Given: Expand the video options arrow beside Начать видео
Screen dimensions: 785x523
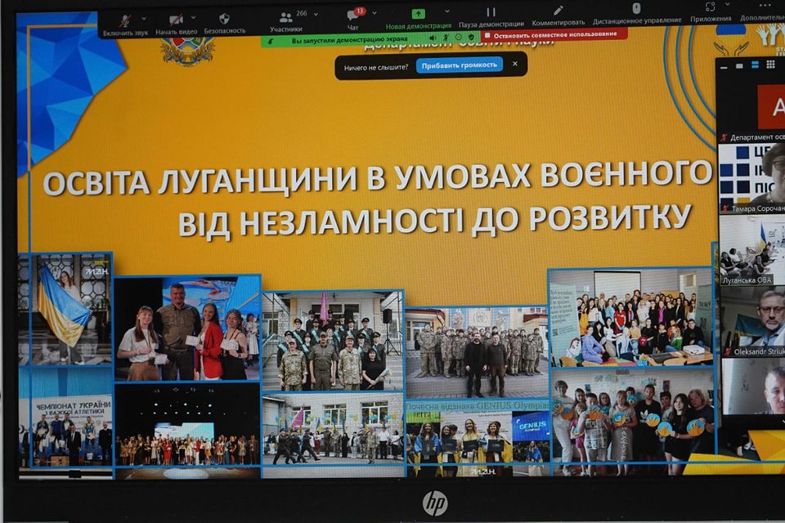Looking at the screenshot, I should pos(199,16).
